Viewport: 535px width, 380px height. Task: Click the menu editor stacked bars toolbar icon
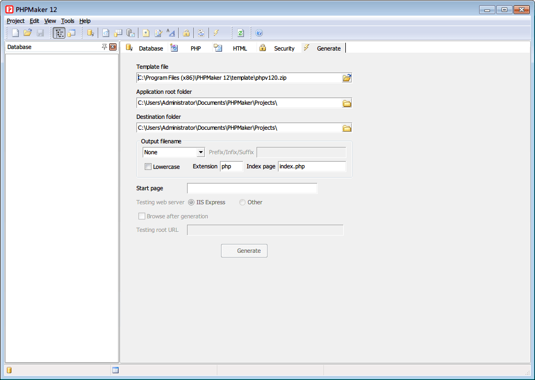(x=201, y=33)
